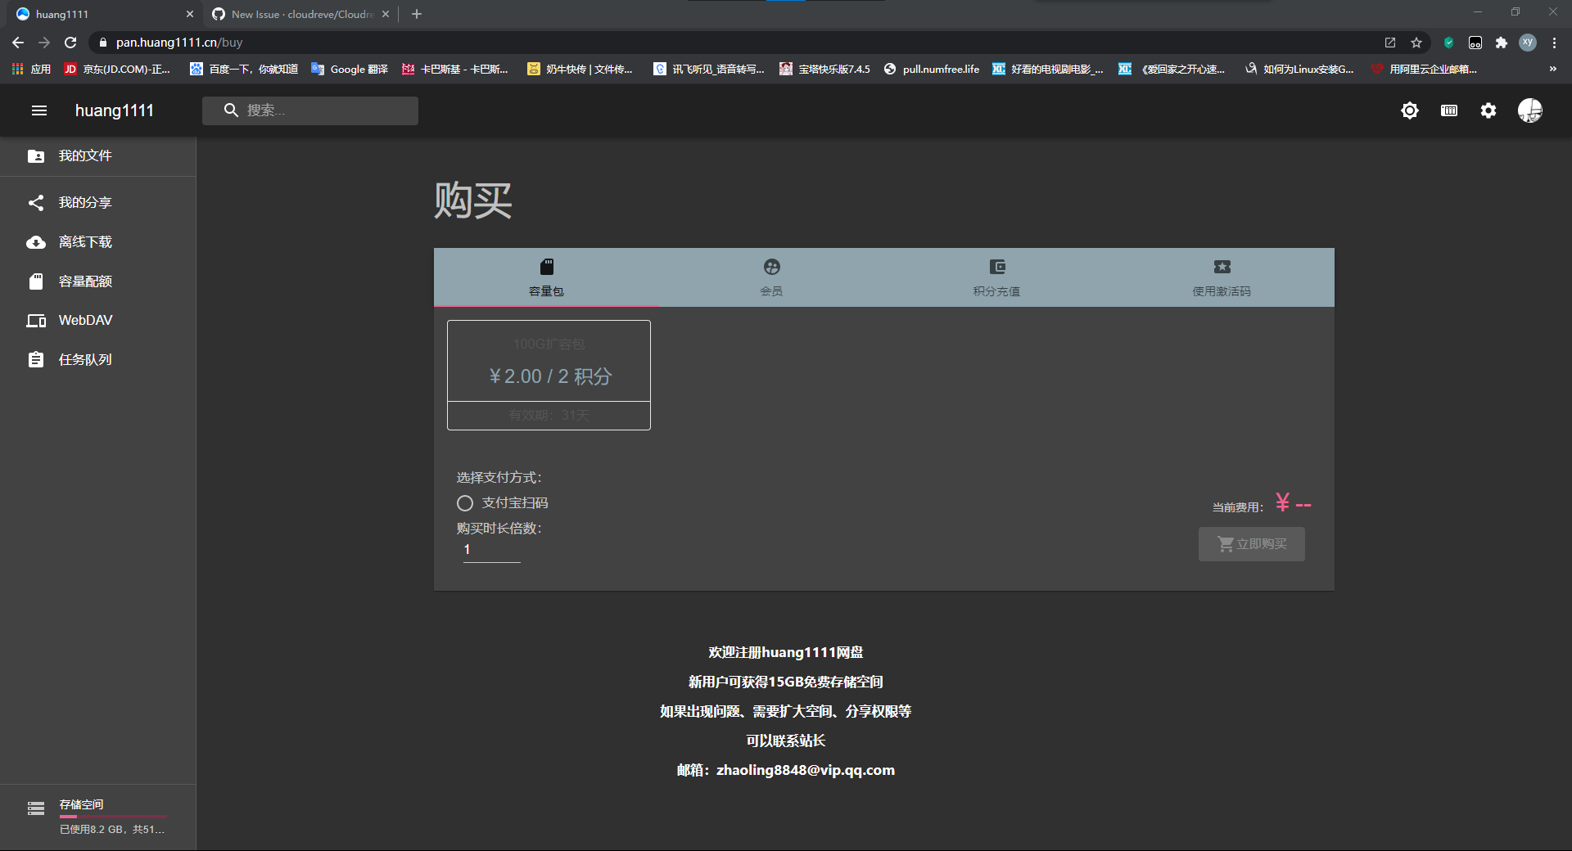
Task: Click the user avatar icon
Action: tap(1529, 110)
